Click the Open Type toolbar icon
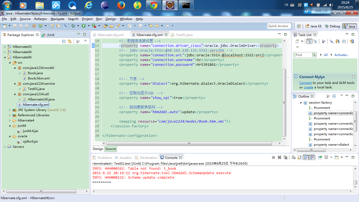 105,26
